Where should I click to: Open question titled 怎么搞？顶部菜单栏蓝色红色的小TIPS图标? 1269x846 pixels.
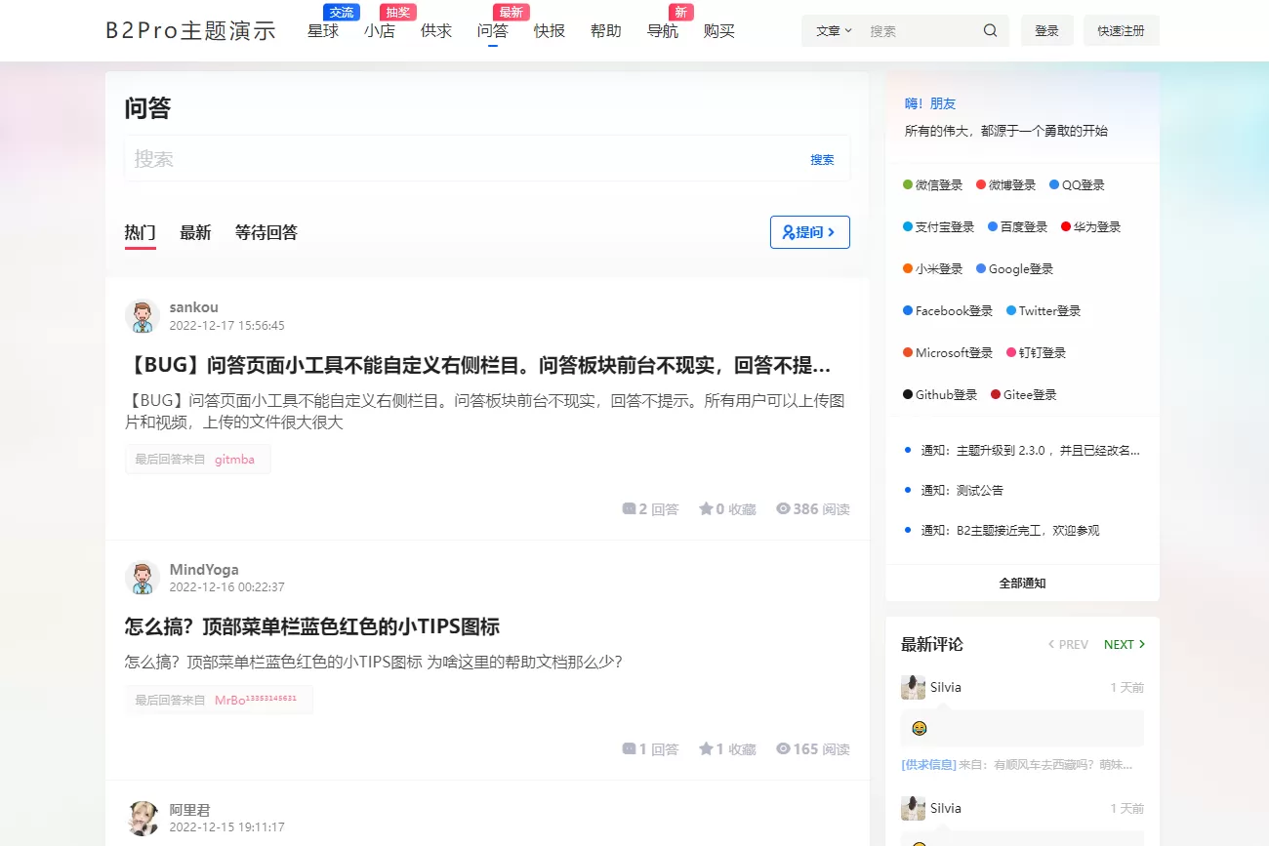(312, 626)
